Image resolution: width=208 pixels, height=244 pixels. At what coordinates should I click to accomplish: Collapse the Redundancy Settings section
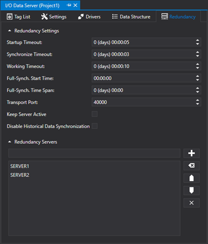10,31
